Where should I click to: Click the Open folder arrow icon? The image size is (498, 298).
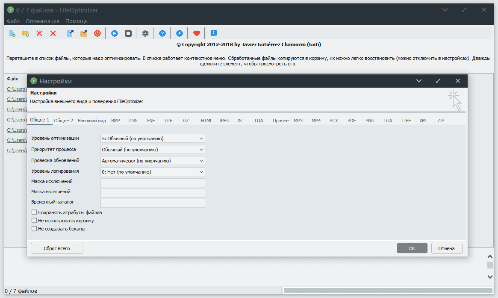(84, 33)
